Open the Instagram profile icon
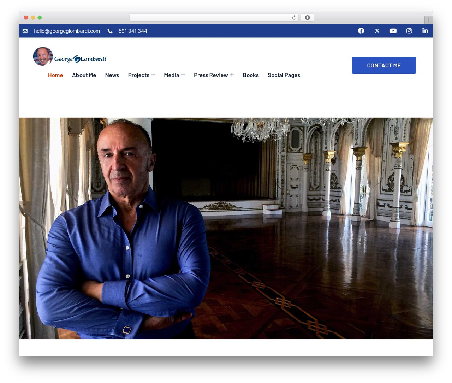The image size is (452, 383). [409, 31]
